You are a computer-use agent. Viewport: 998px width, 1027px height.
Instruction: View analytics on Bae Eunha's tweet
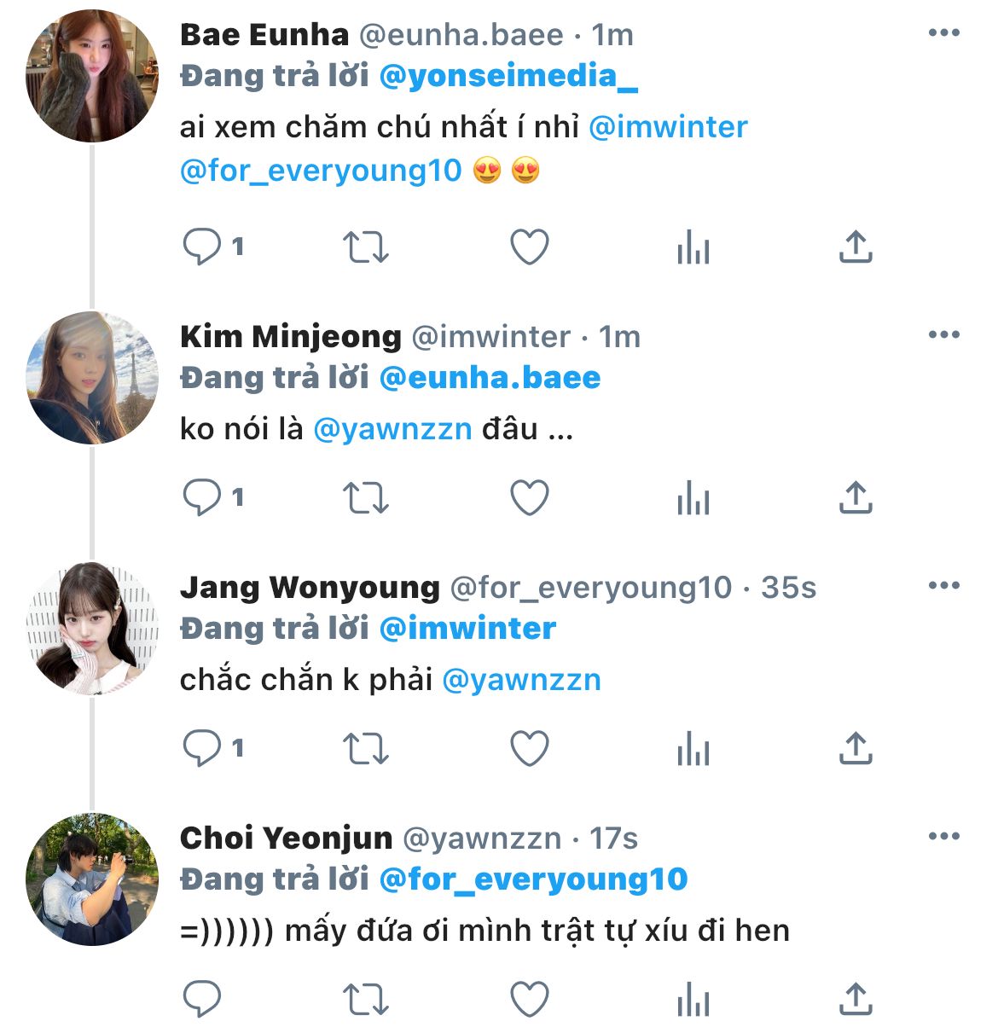tap(693, 247)
